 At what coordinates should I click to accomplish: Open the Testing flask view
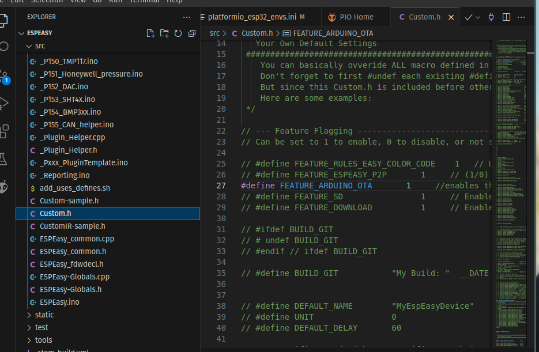(3, 160)
